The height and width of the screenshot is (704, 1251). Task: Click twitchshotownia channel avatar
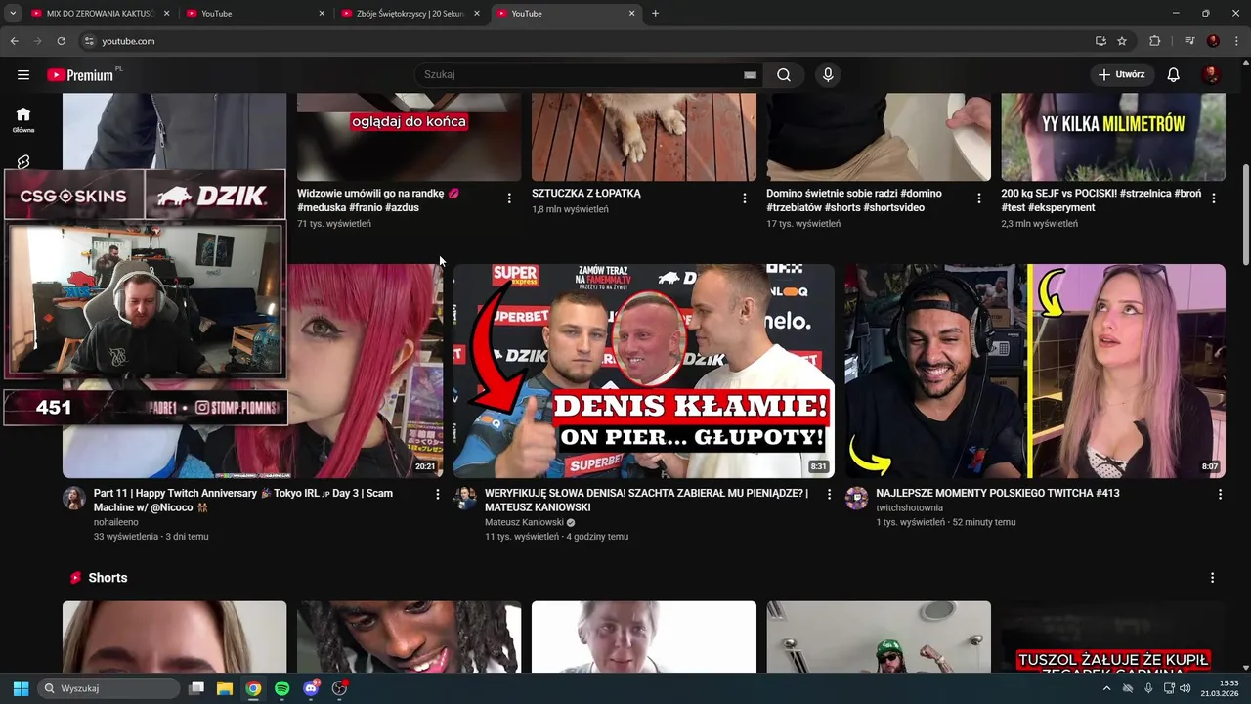pyautogui.click(x=856, y=499)
